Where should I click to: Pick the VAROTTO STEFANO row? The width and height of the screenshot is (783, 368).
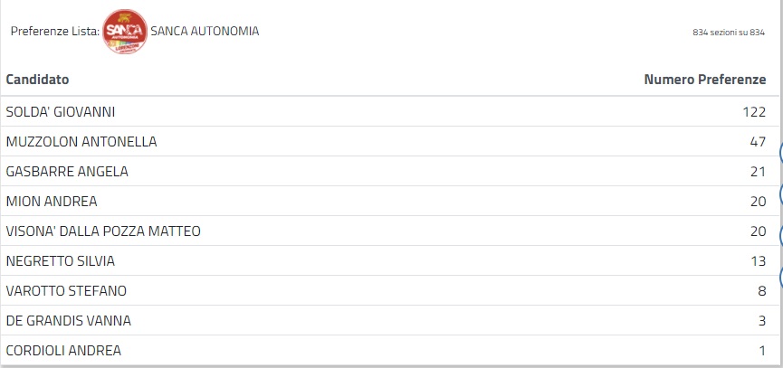[x=66, y=291]
